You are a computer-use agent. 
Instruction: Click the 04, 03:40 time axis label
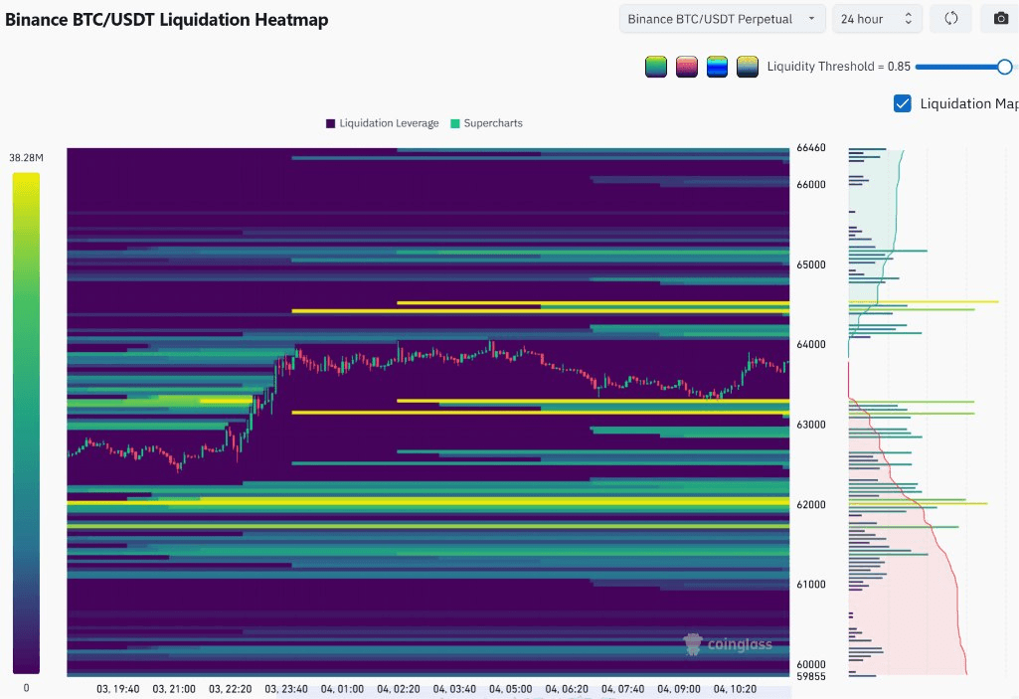click(454, 689)
